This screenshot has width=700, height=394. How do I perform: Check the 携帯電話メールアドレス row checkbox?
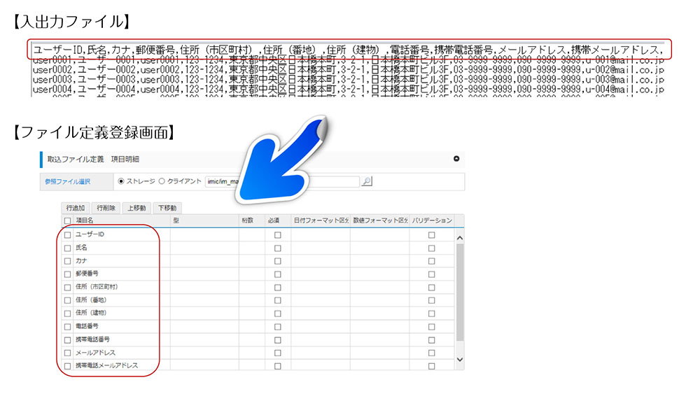pos(67,366)
